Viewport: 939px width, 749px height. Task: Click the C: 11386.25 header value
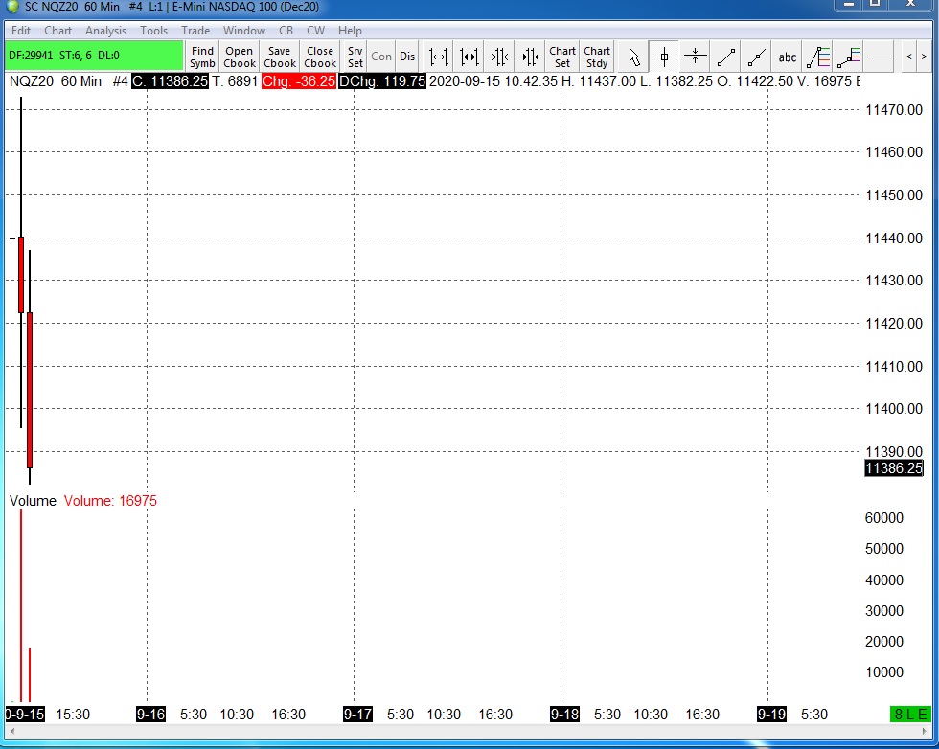pos(171,81)
